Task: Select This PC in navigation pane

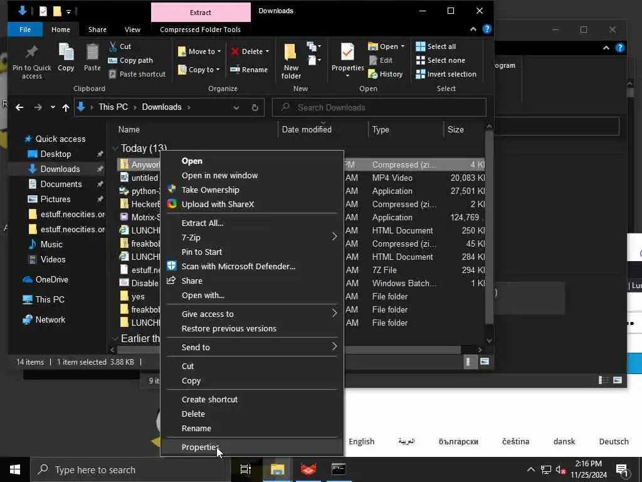Action: click(x=50, y=299)
